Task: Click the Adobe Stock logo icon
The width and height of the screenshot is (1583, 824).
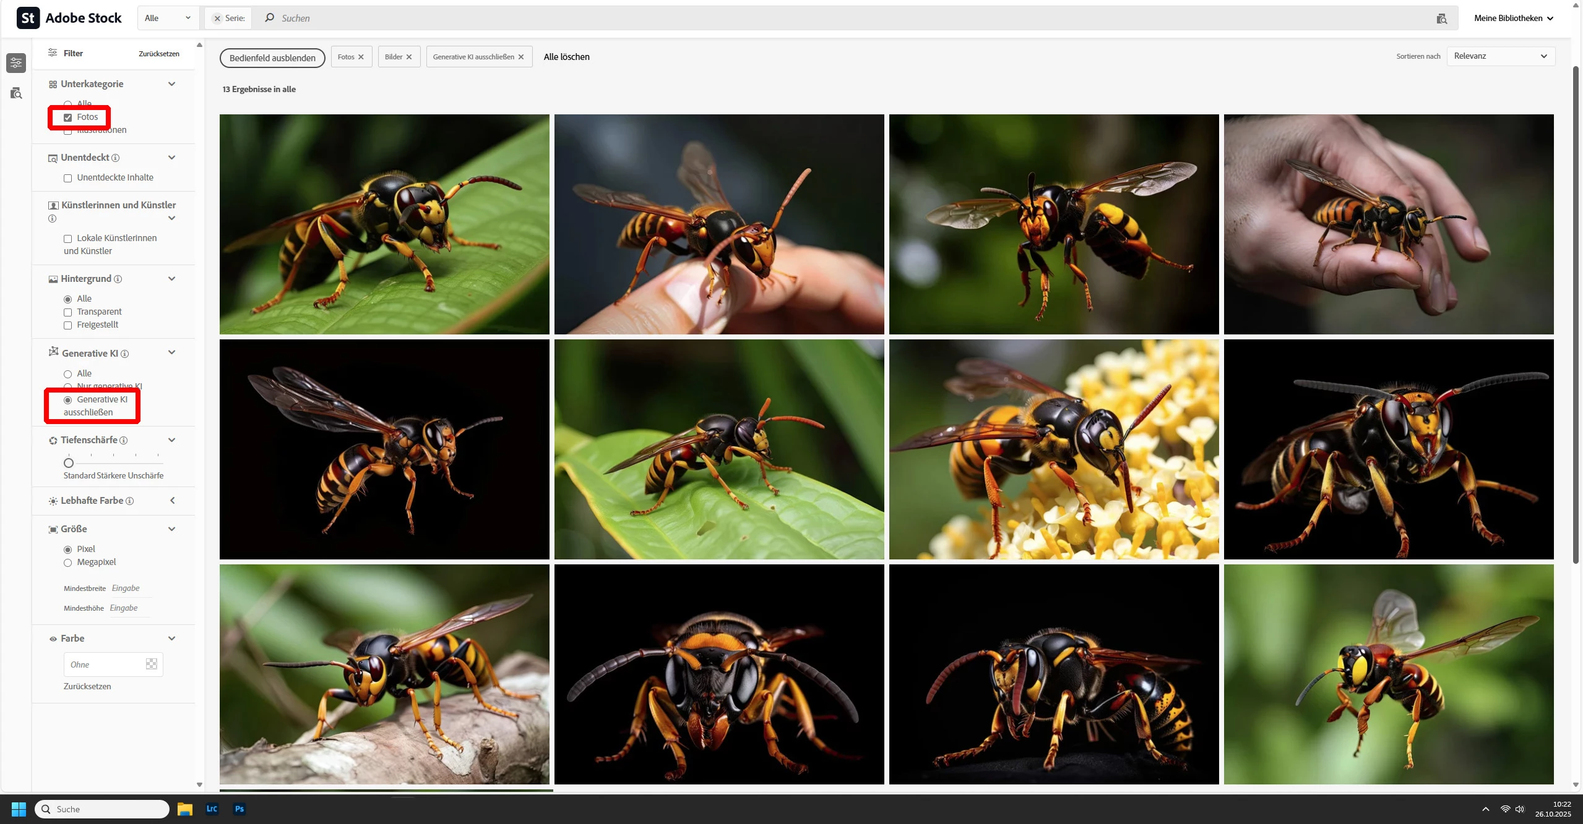Action: click(28, 18)
